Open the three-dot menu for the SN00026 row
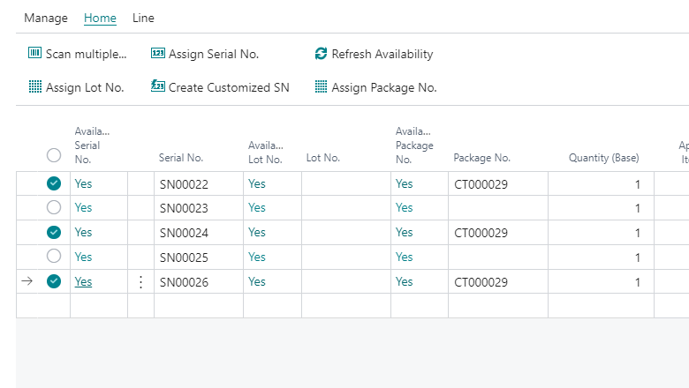 coord(140,282)
